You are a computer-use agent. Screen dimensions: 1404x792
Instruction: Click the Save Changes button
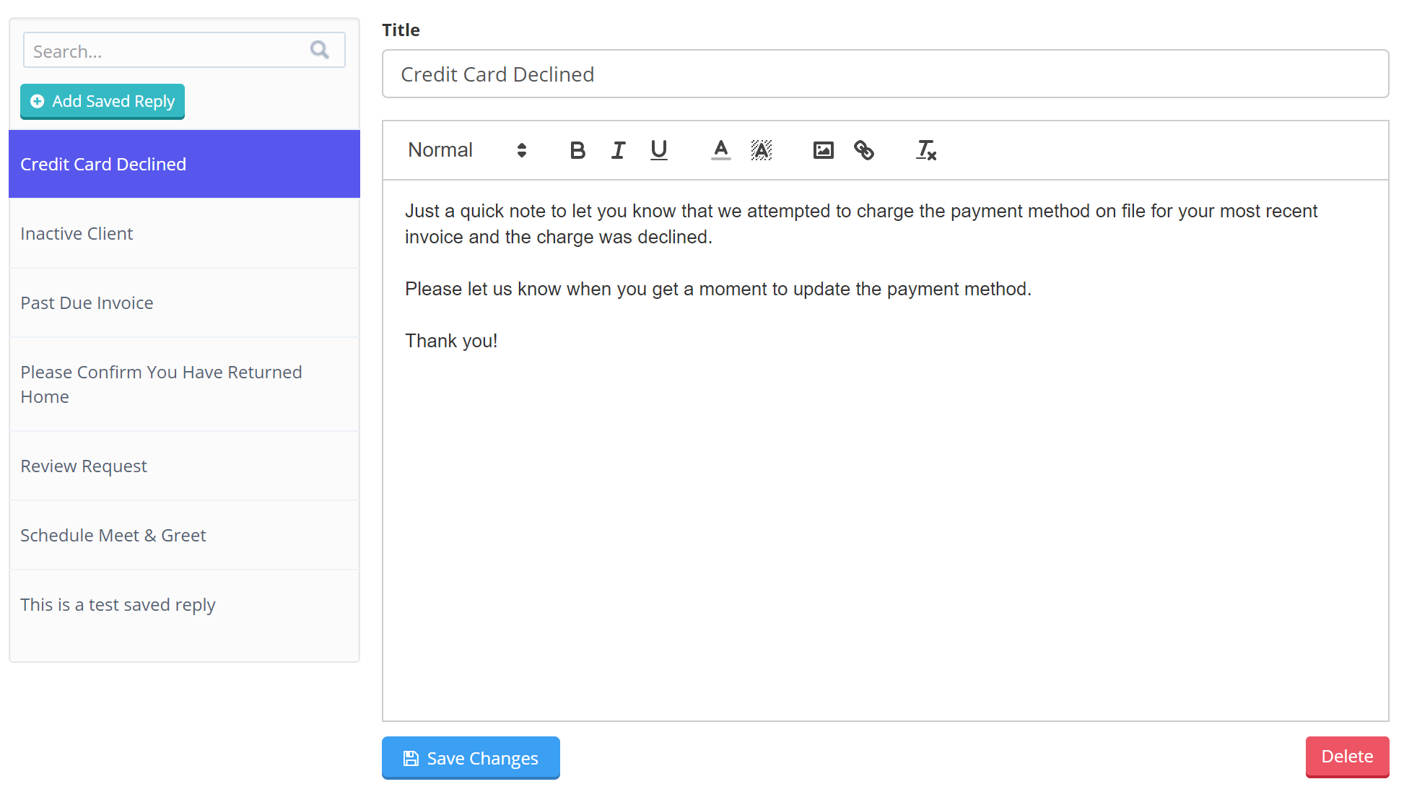(471, 758)
